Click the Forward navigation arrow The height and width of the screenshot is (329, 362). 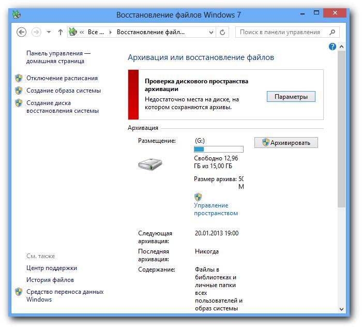36,32
